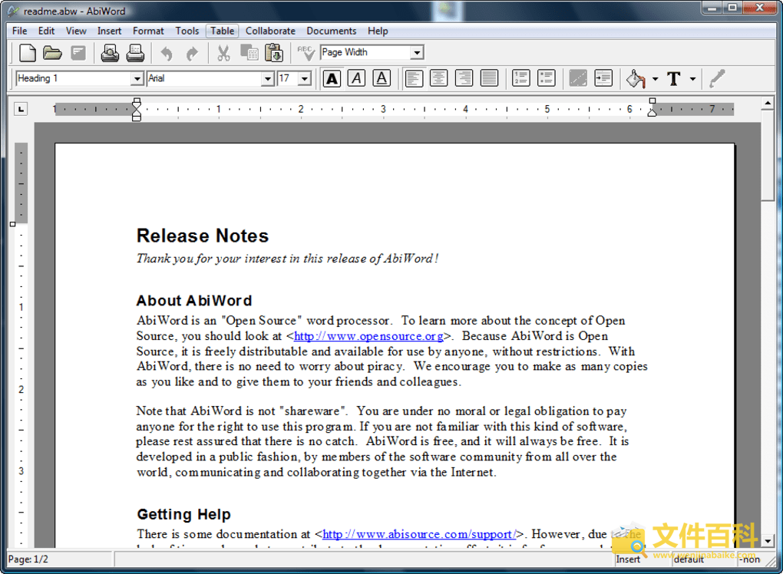Select the format painter brush icon
This screenshot has width=783, height=574.
717,78
